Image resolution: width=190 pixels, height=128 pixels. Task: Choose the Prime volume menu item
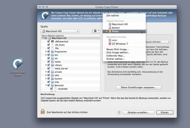point(124,31)
